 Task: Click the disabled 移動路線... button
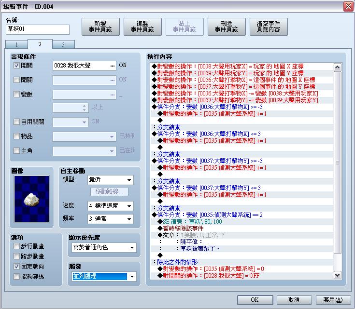tap(109, 191)
